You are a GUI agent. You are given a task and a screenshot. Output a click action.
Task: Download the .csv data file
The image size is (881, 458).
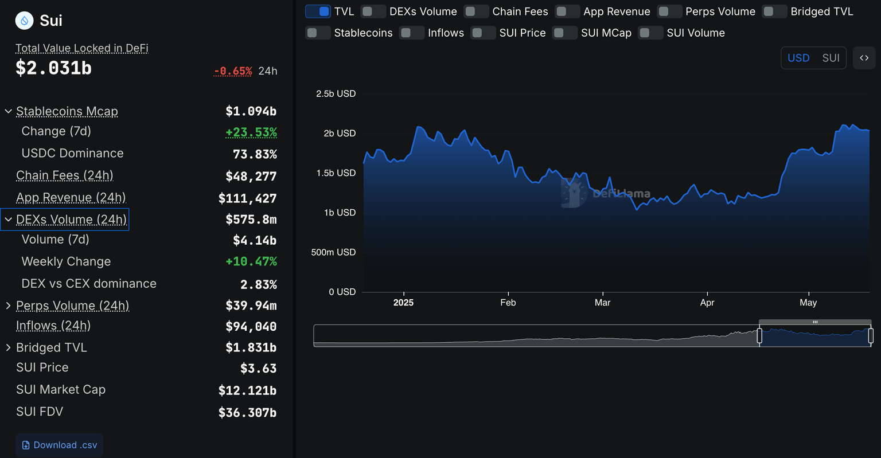click(x=60, y=445)
